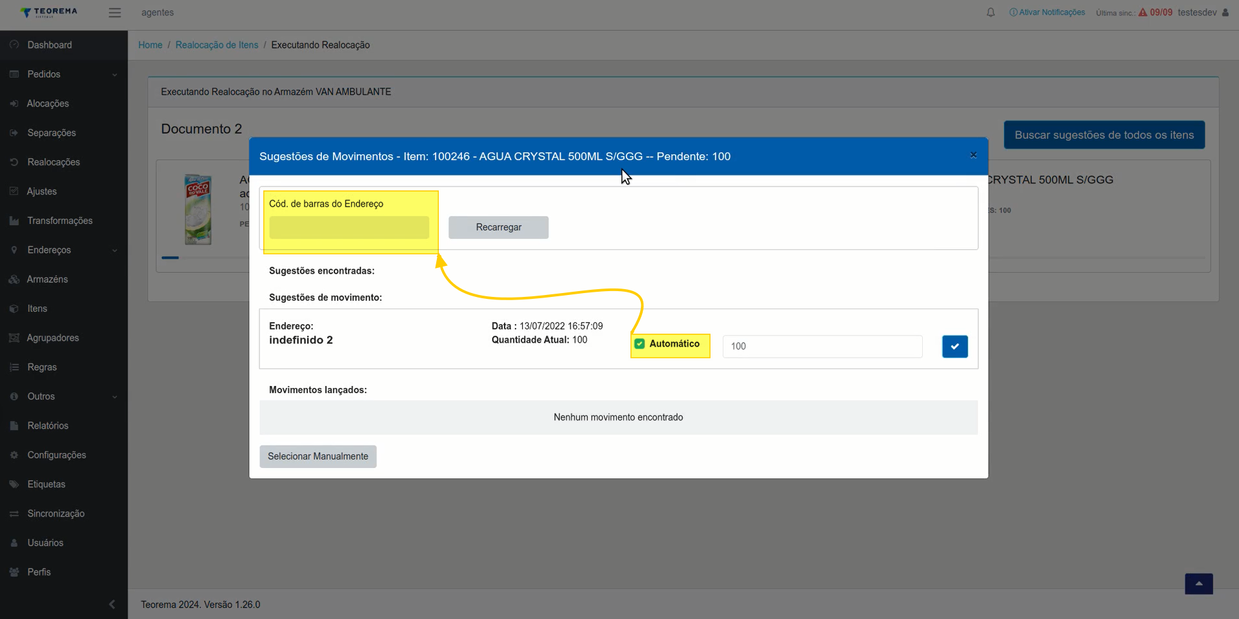
Task: Click the Itens sidebar icon
Action: click(x=14, y=309)
